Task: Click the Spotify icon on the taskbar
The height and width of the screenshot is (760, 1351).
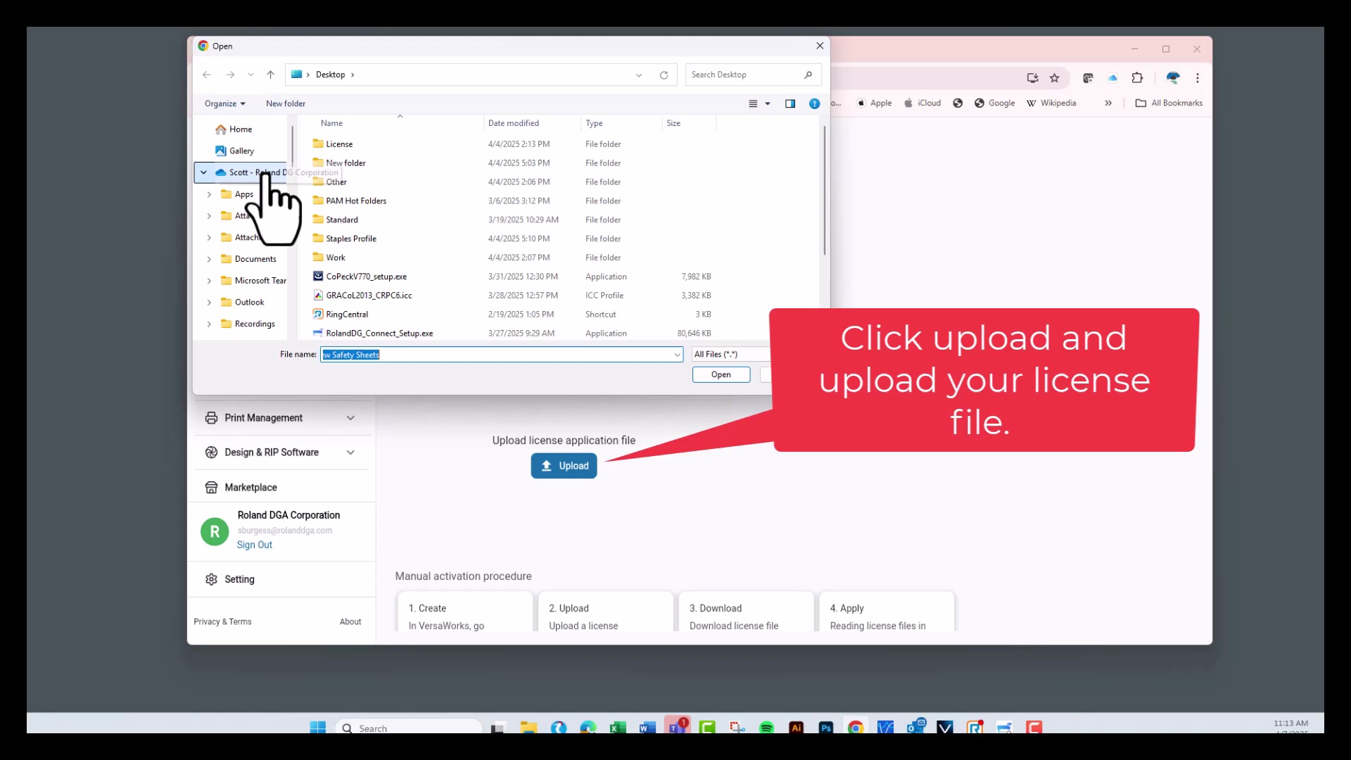Action: pyautogui.click(x=766, y=728)
